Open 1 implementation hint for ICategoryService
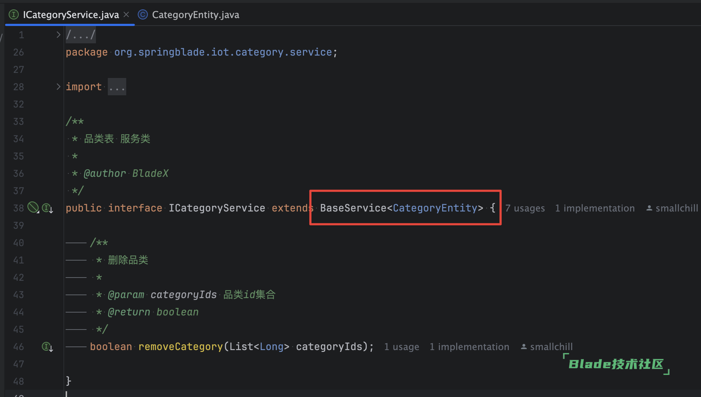This screenshot has width=701, height=397. pos(595,208)
